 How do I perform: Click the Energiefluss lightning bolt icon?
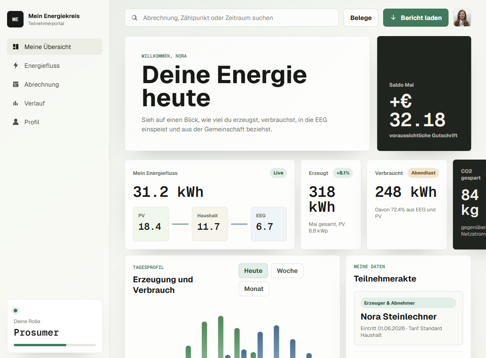coord(16,65)
